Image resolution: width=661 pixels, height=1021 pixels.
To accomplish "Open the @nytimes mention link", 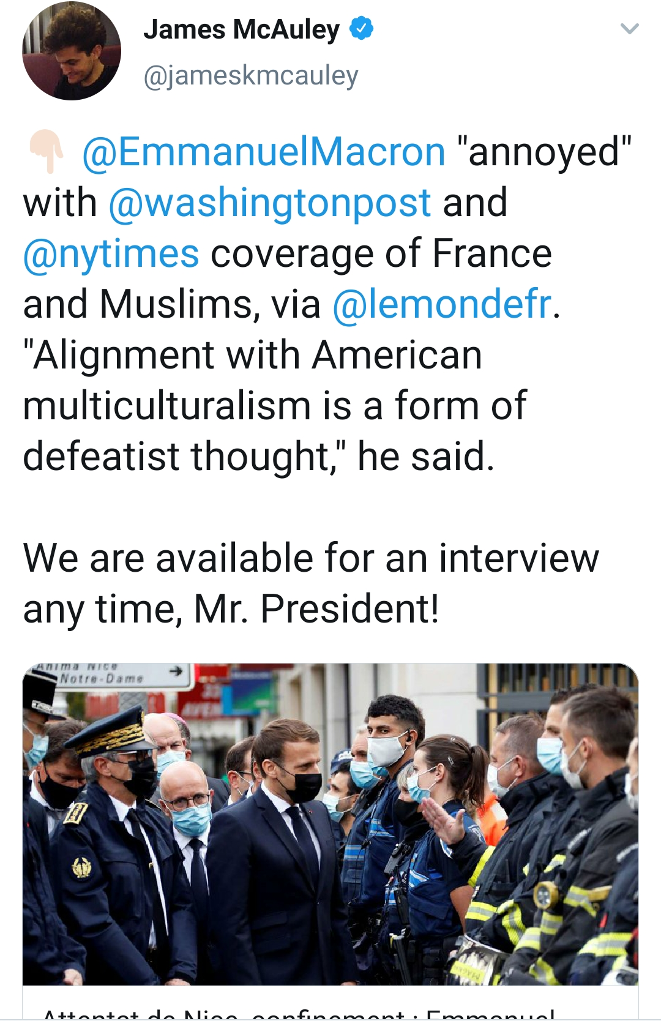I will 111,253.
